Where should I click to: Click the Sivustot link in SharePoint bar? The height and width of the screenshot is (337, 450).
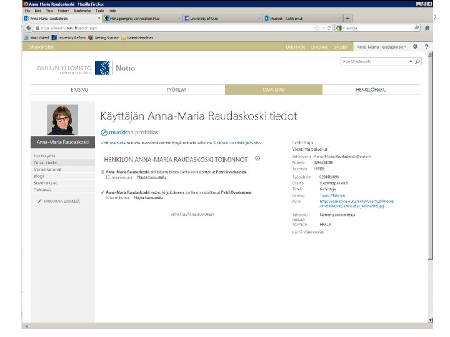point(341,47)
